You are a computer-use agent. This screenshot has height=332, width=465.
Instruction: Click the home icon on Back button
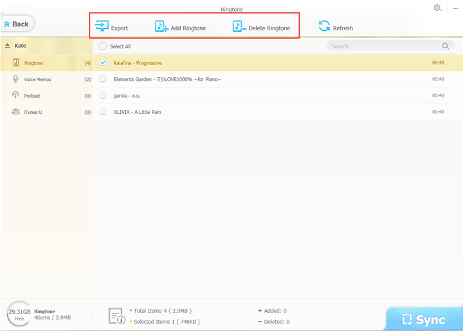point(7,24)
